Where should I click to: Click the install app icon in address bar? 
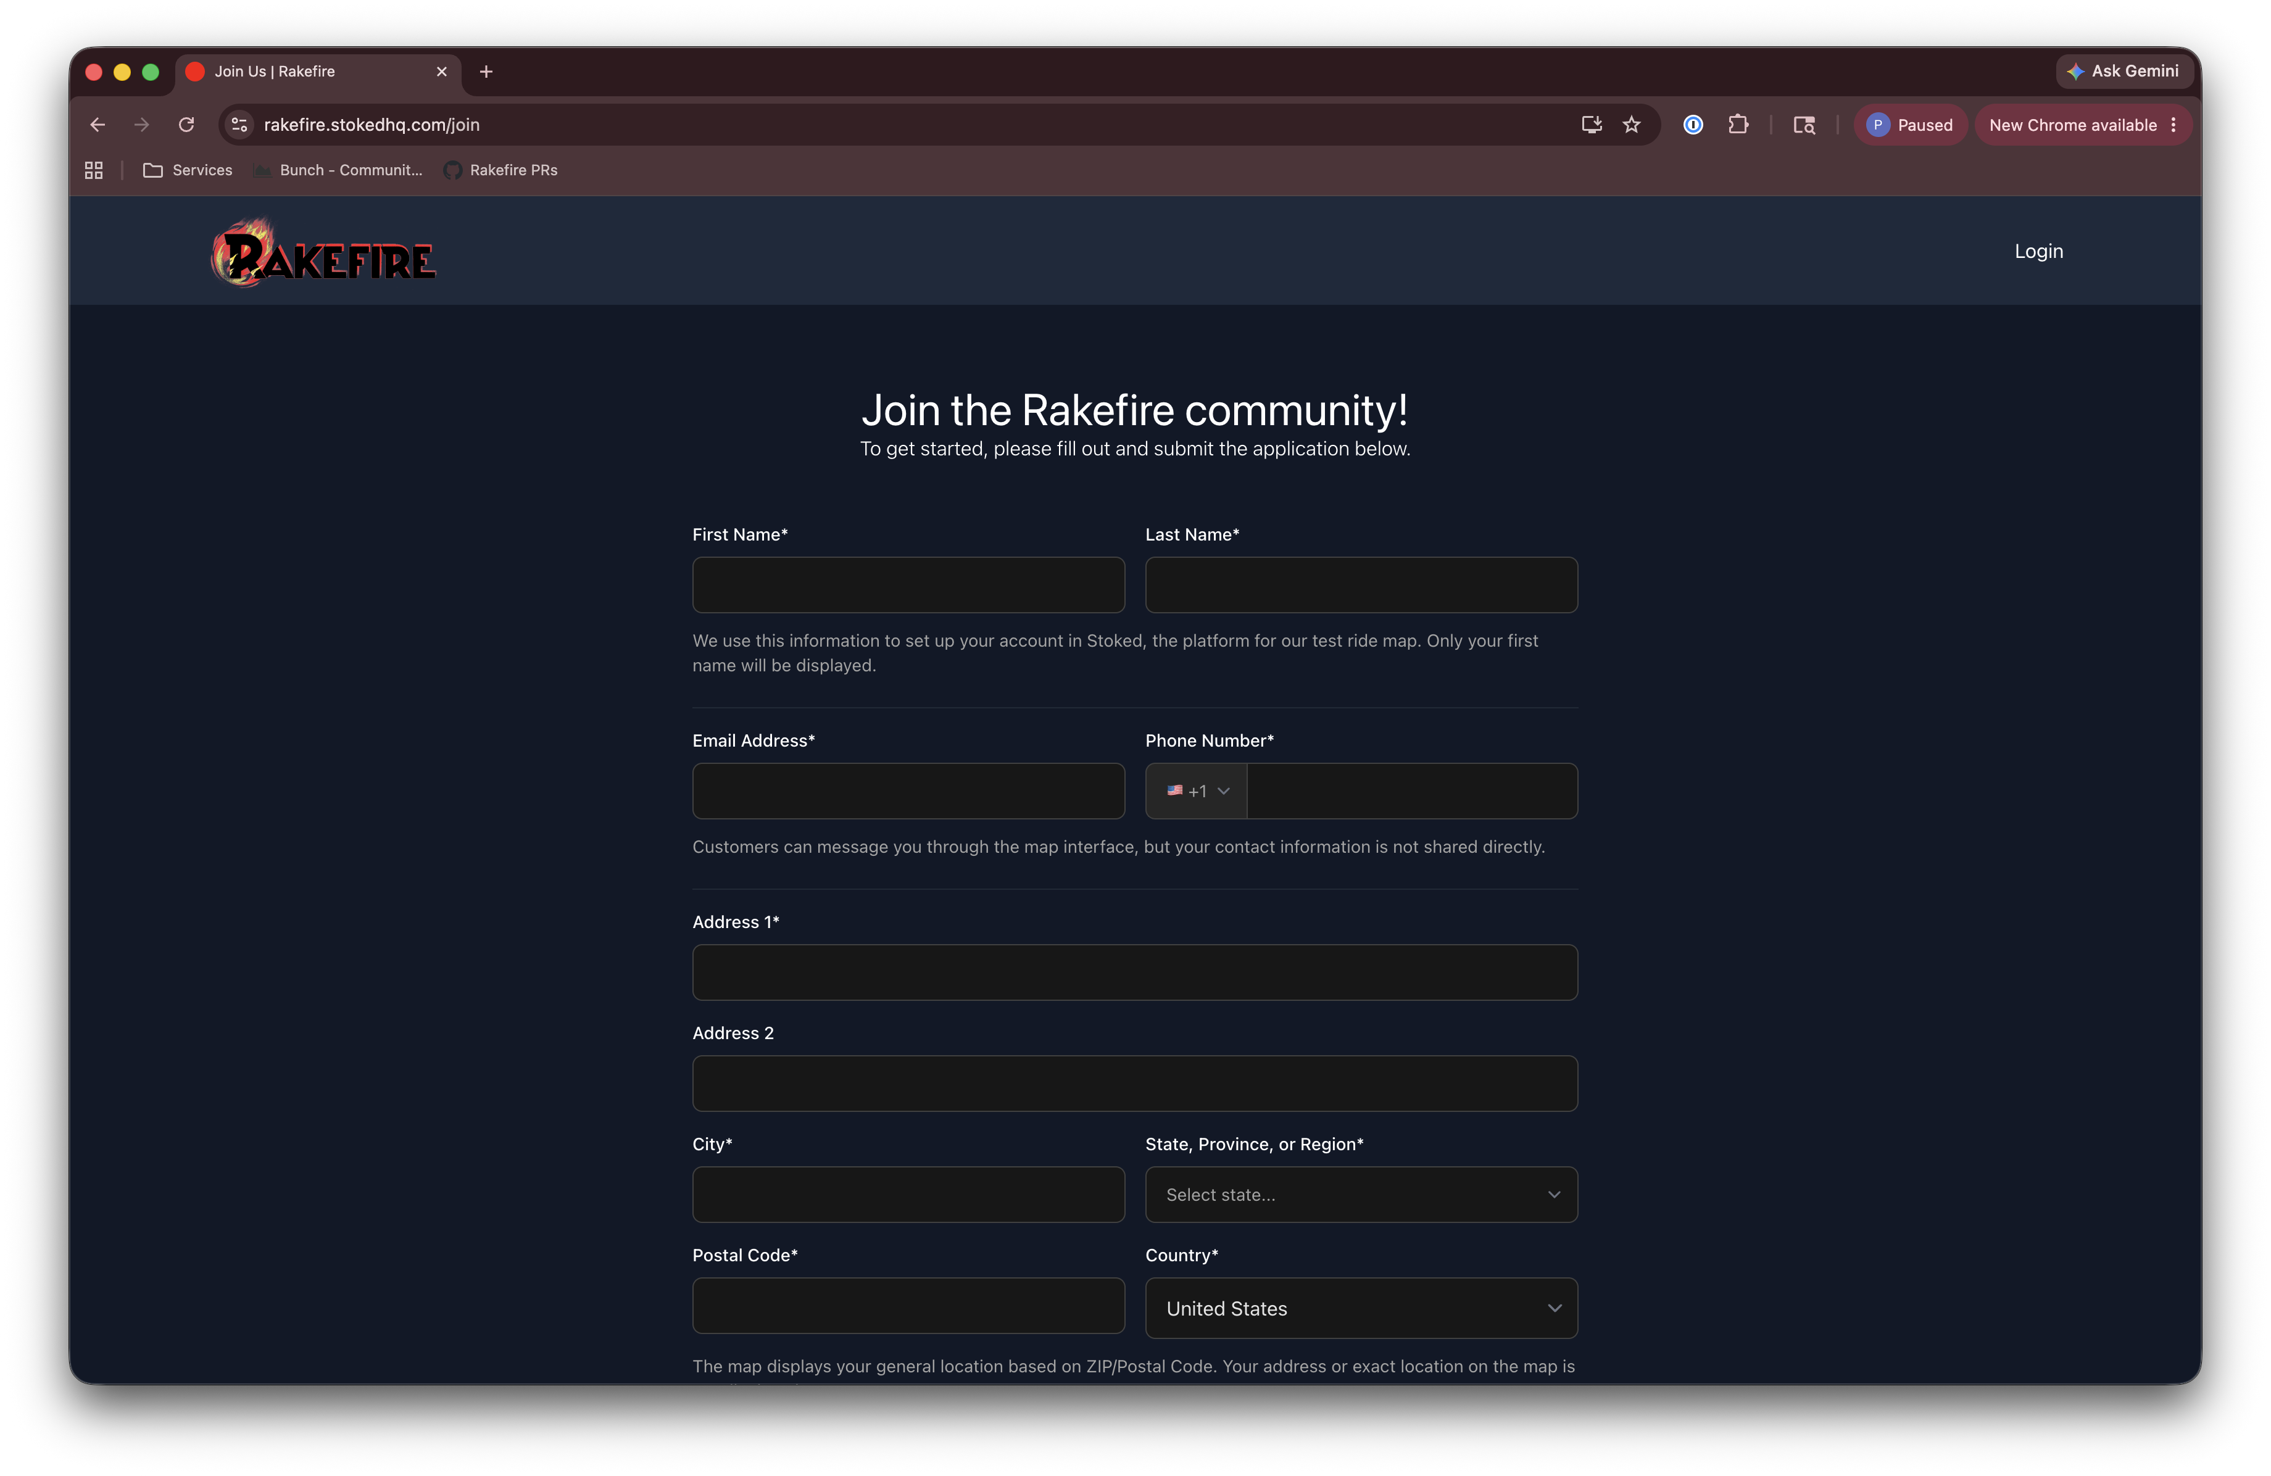1591,125
